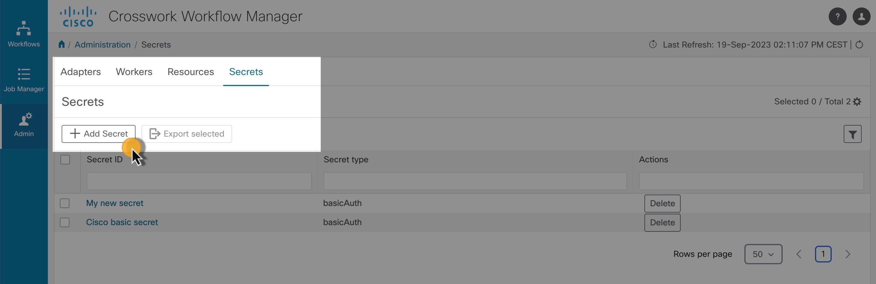Click the home breadcrumb icon
This screenshot has width=876, height=284.
(62, 45)
